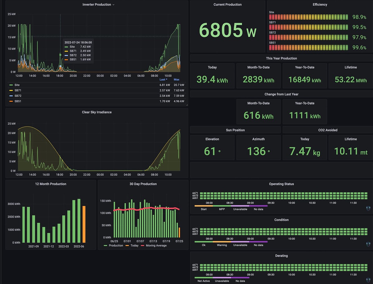Click the 99.6% SB51 efficiency value
373x284 pixels.
click(359, 47)
